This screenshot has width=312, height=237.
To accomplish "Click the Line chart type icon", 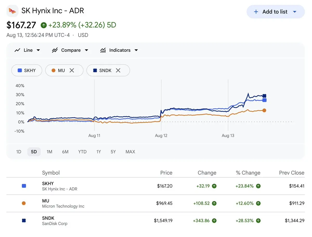I will [17, 50].
